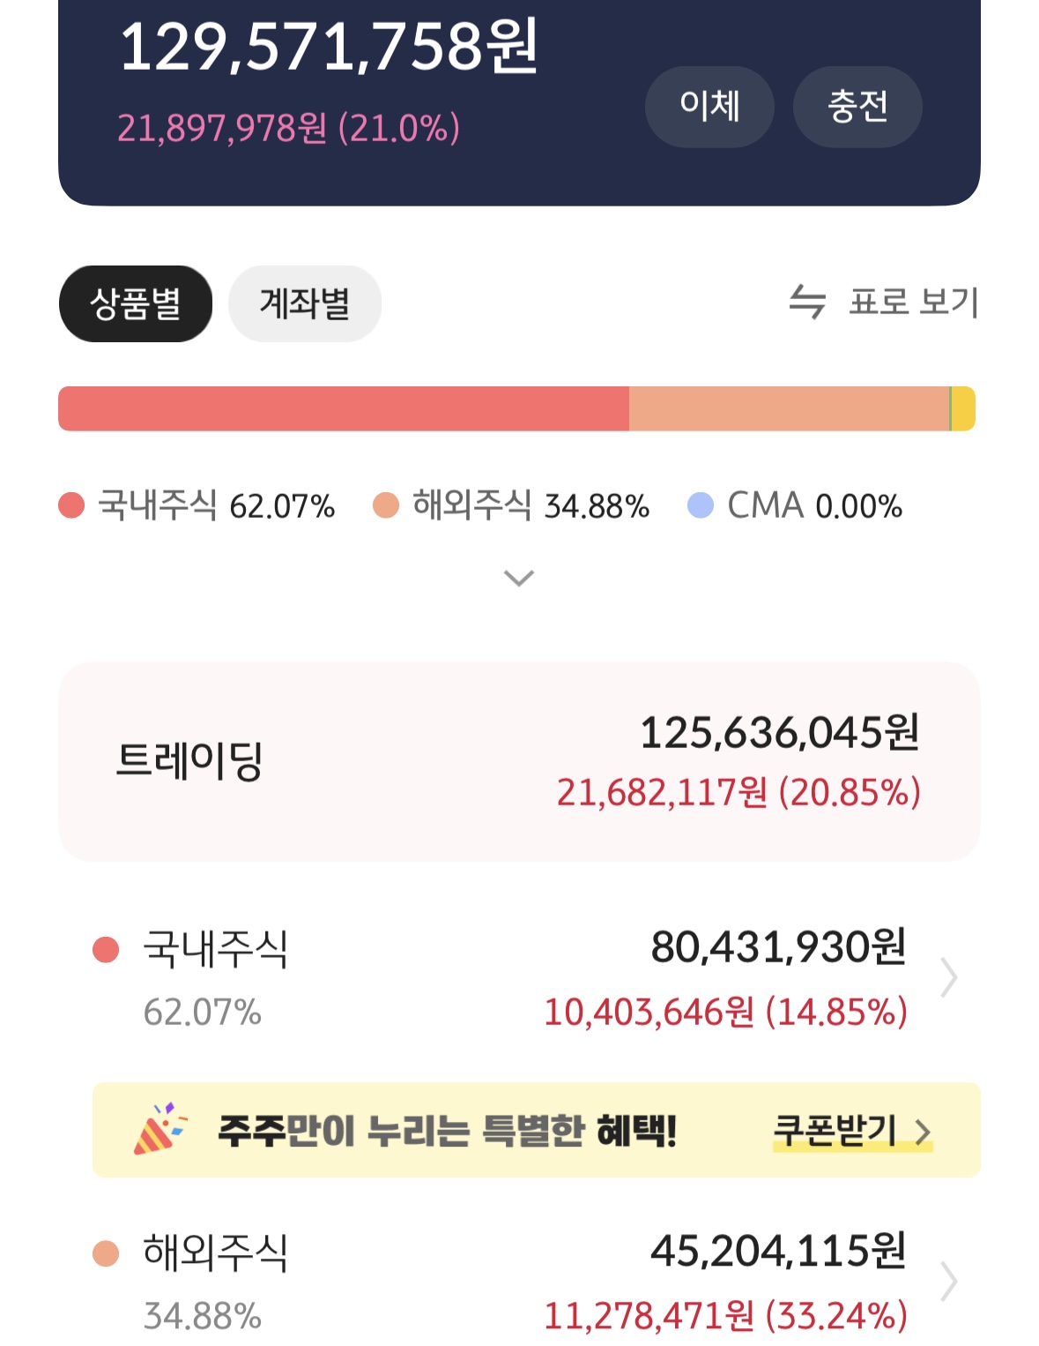The width and height of the screenshot is (1039, 1346).
Task: Tap the 국내주식 80,431,930원 row
Action: pos(526,977)
